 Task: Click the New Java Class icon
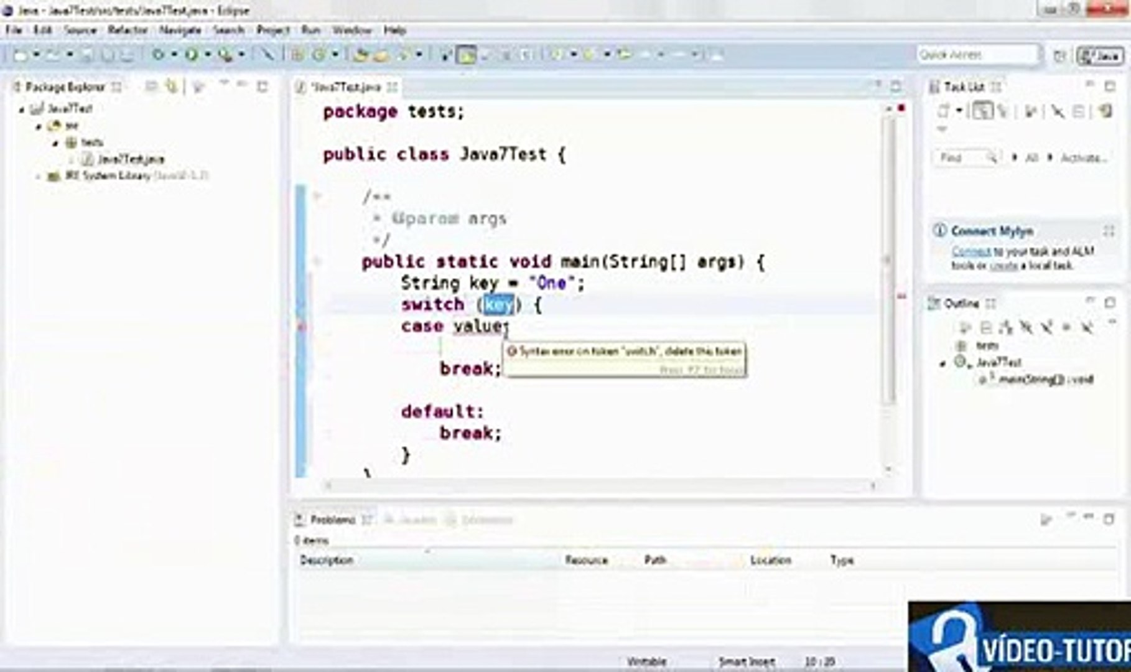coord(319,55)
